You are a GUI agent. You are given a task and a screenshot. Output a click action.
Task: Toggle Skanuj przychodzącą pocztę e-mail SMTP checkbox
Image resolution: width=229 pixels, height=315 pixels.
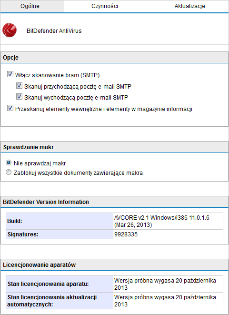19,86
